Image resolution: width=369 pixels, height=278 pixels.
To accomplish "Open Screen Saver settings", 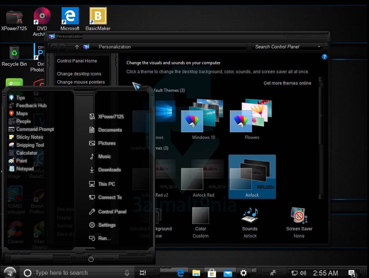I will [x=299, y=223].
